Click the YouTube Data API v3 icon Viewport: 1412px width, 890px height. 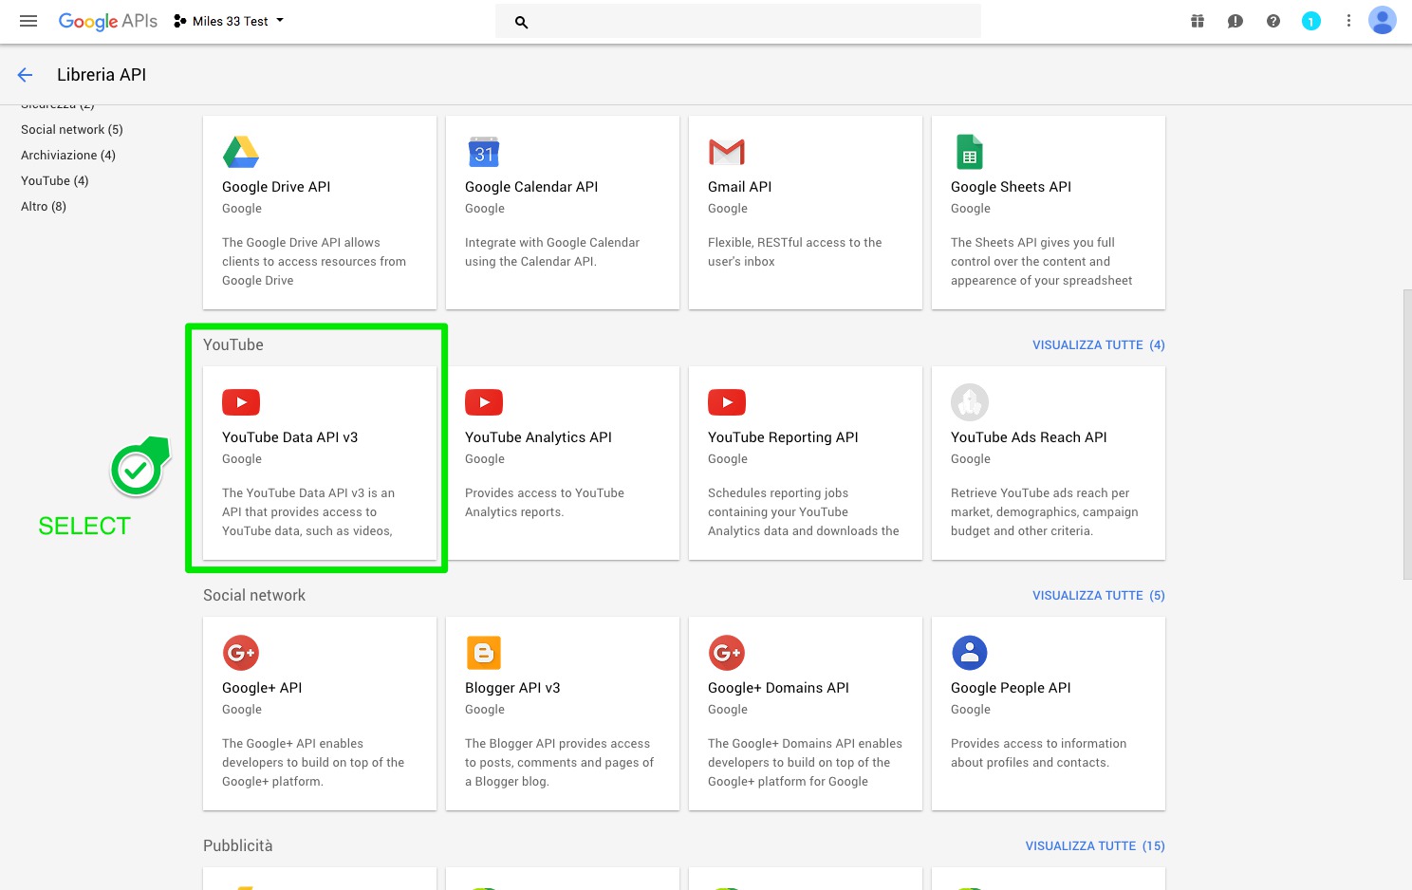pyautogui.click(x=241, y=402)
